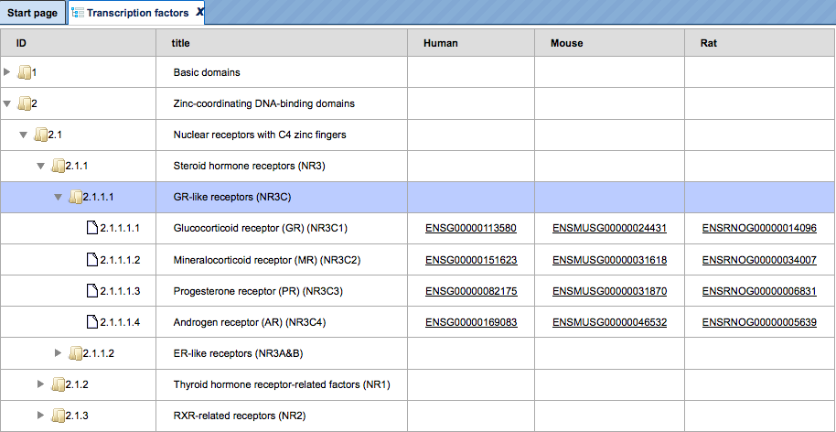Click the folder icon for row 1
Image resolution: width=836 pixels, height=432 pixels.
(25, 72)
